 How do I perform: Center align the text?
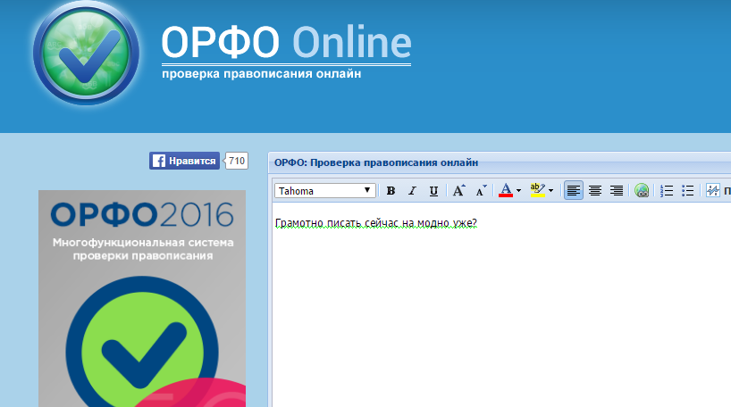[x=595, y=191]
